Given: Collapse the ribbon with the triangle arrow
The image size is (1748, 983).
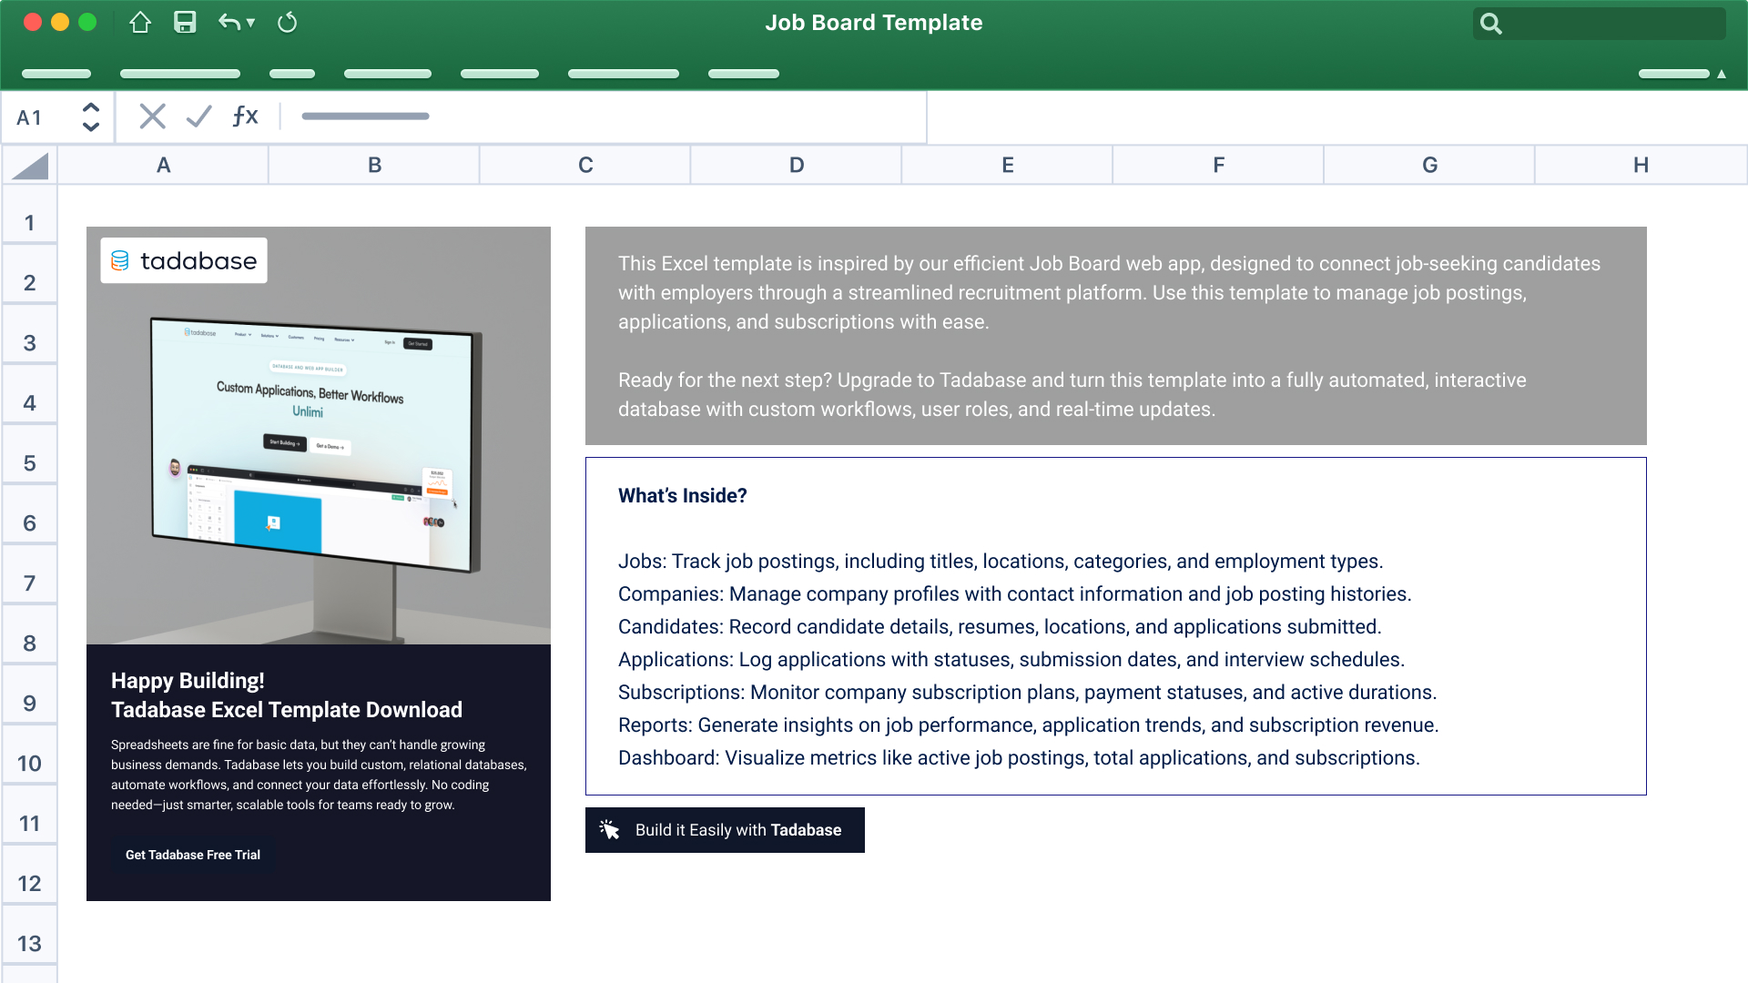Looking at the screenshot, I should [x=1722, y=74].
